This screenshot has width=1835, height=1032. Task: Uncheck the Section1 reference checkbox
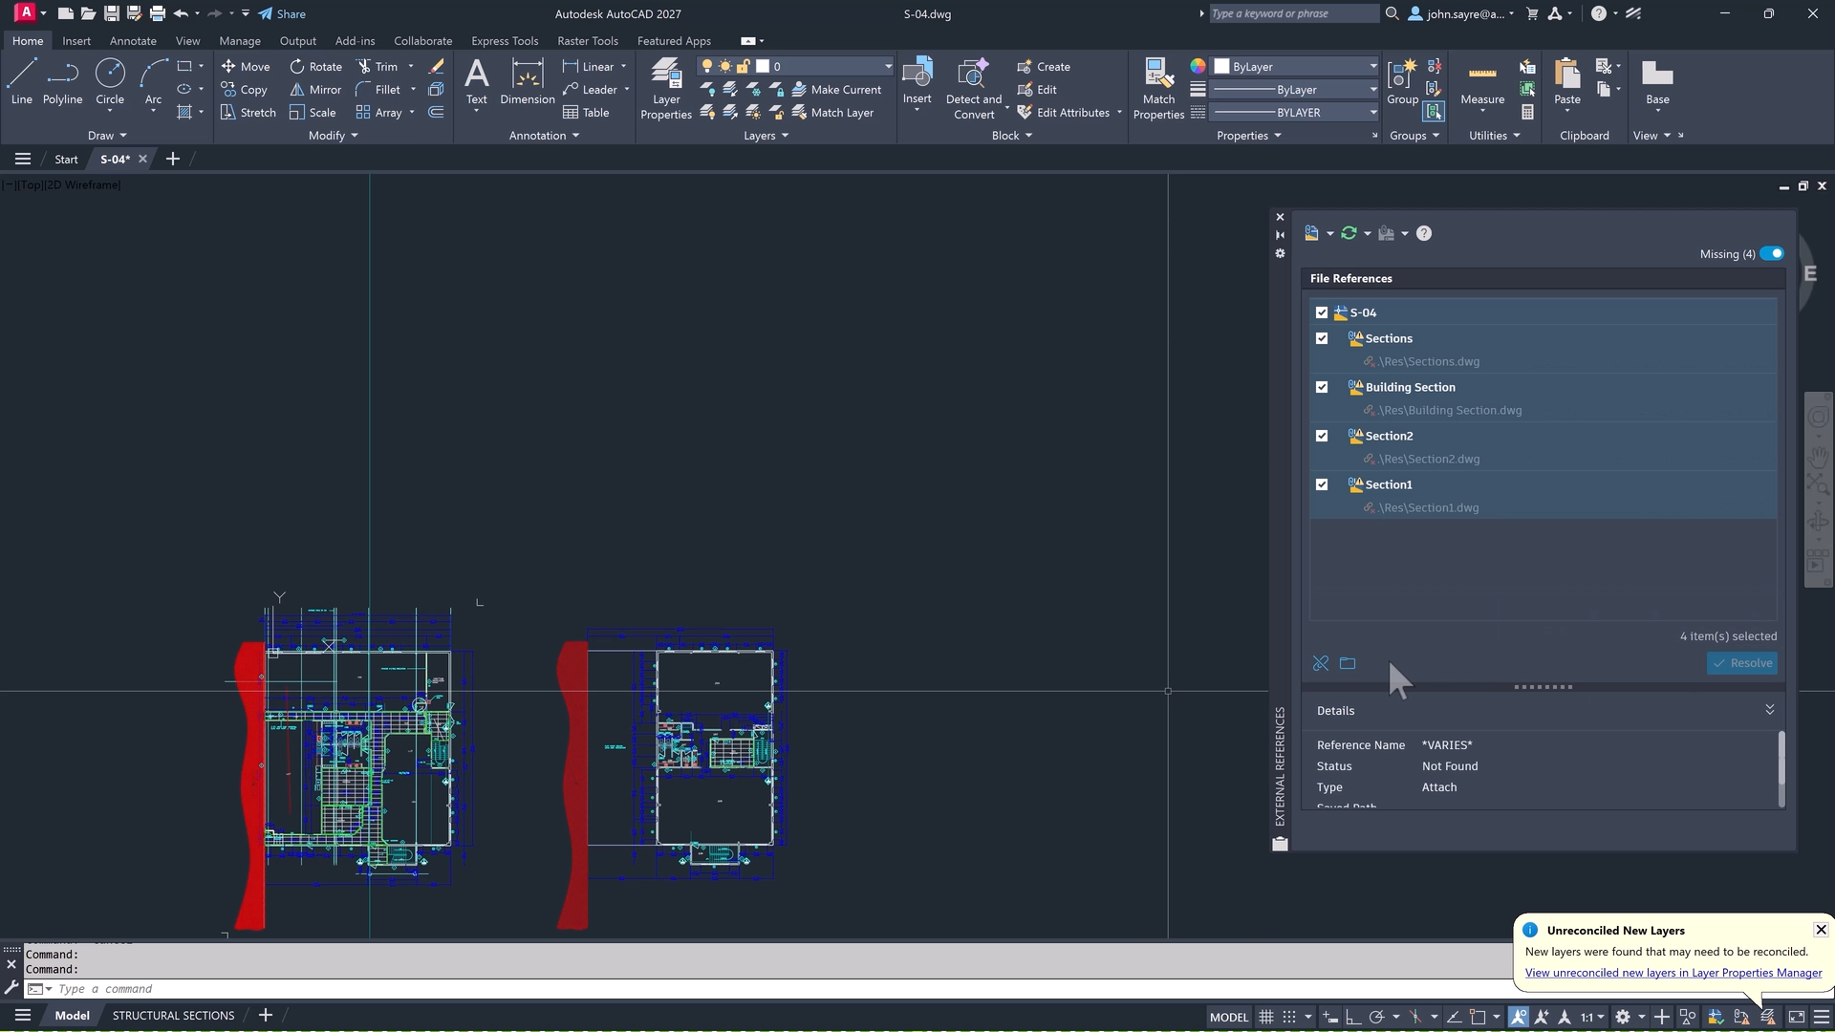coord(1322,484)
